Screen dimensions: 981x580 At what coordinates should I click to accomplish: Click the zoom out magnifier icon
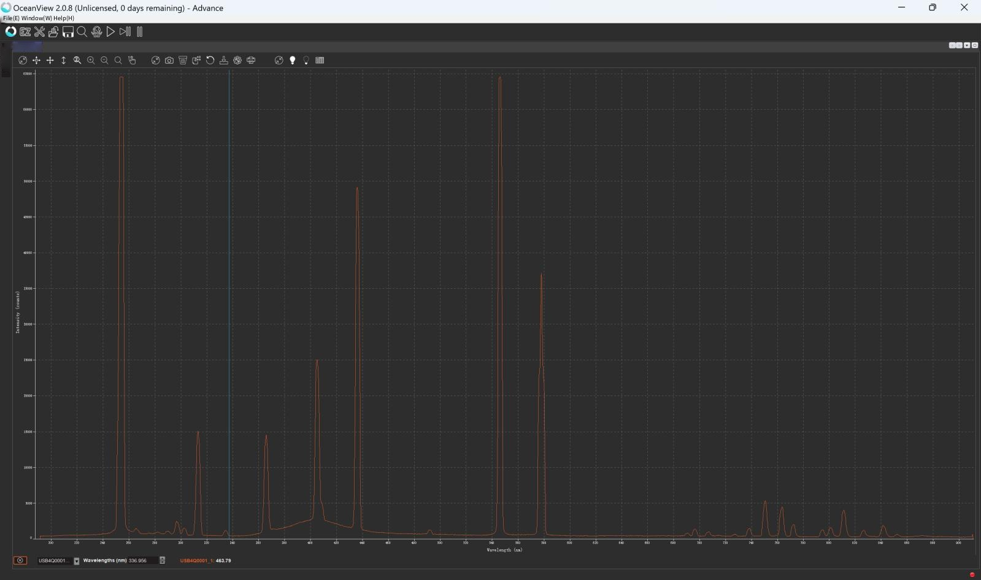click(x=104, y=60)
